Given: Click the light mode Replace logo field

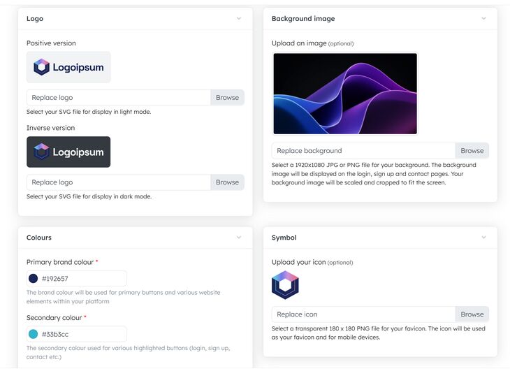Looking at the screenshot, I should tap(119, 98).
